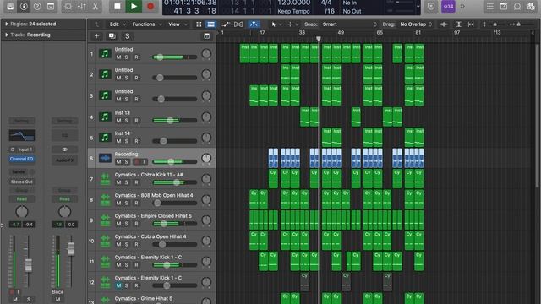Viewport: 541px width, 304px height.
Task: Solo the Cobra Kick 11 track
Action: [126, 182]
